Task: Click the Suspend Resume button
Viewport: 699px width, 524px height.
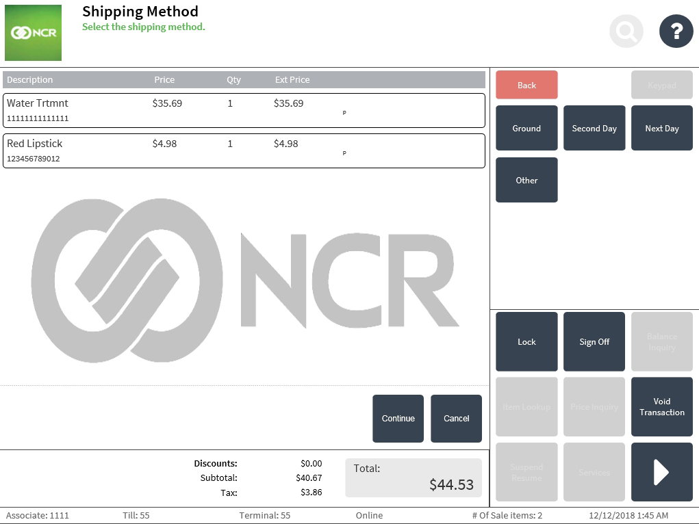Action: click(x=526, y=472)
